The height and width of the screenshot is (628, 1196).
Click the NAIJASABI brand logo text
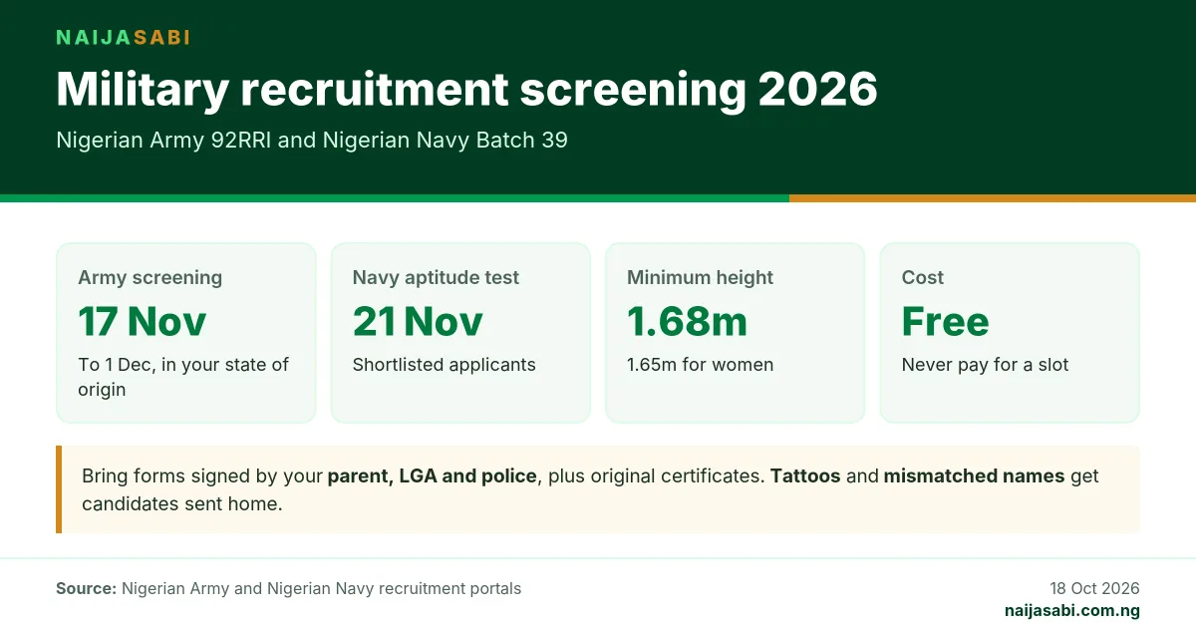tap(123, 38)
